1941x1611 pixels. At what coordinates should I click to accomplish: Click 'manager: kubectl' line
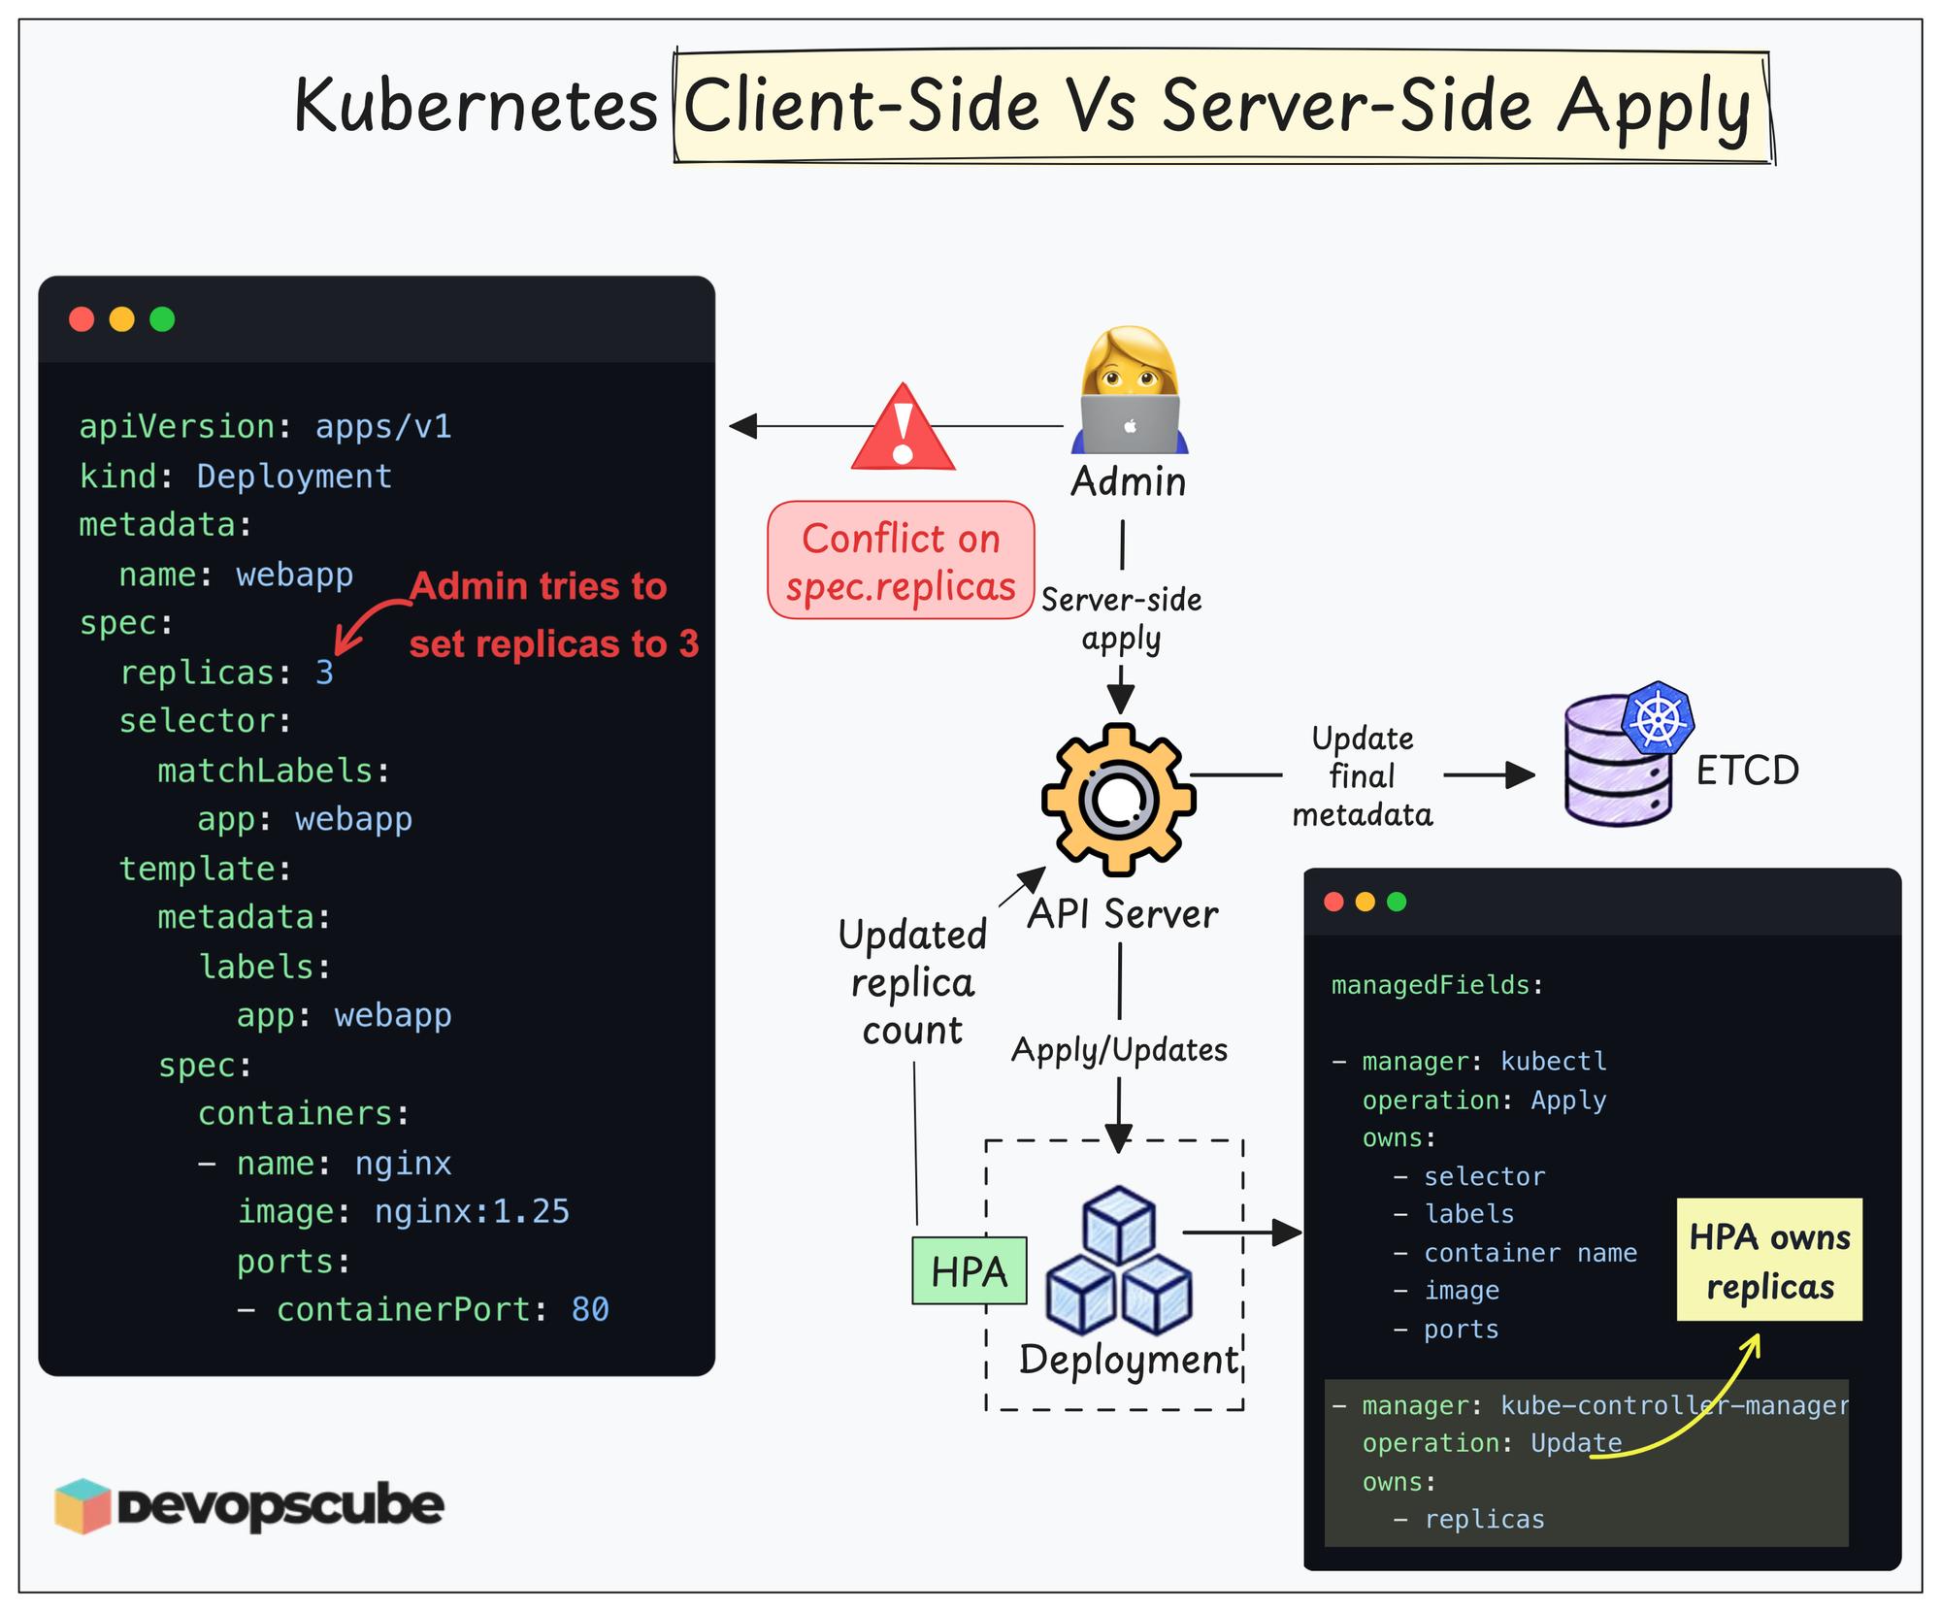[1470, 1062]
